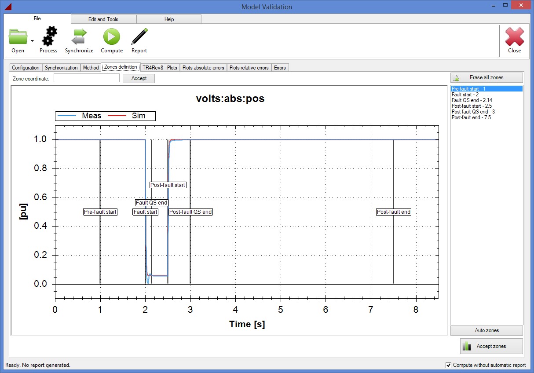The image size is (534, 373).
Task: Click the Post-fault end marker on plot
Action: tap(394, 212)
